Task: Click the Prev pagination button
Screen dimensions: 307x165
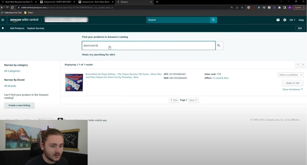Action: click(174, 100)
